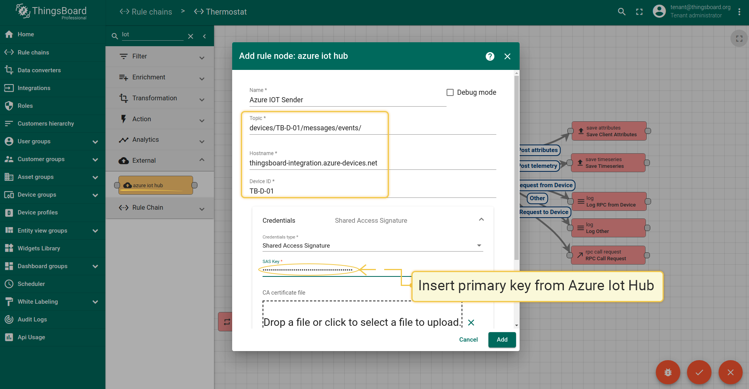The width and height of the screenshot is (749, 389).
Task: Click the Cancel button
Action: point(468,340)
